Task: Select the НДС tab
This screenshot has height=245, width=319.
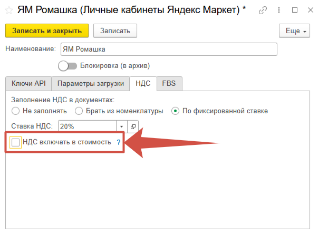Action: point(143,83)
